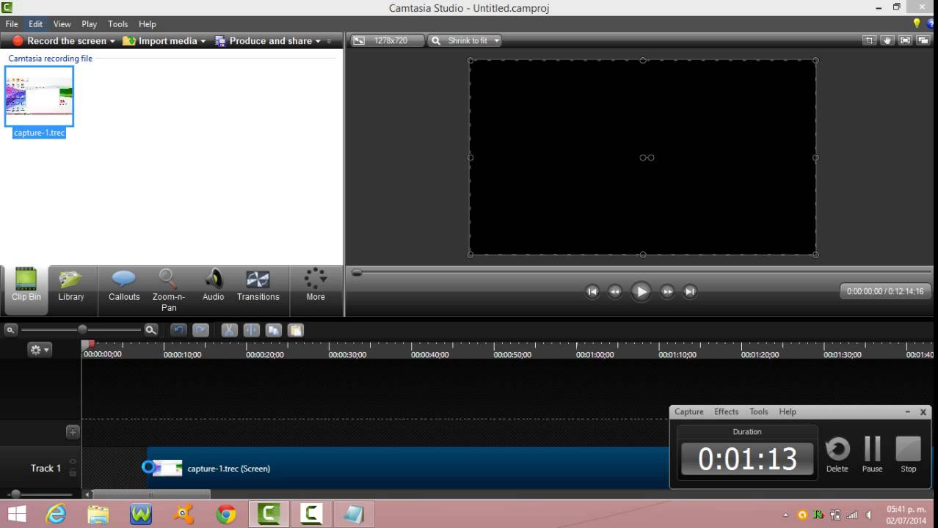Pause the recording in recorder window

(x=872, y=455)
